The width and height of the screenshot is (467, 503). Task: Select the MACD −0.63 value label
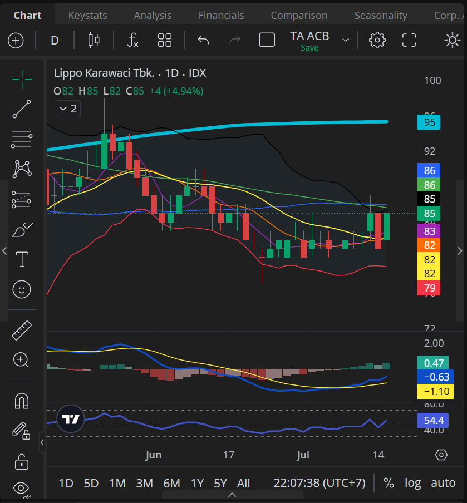[436, 377]
